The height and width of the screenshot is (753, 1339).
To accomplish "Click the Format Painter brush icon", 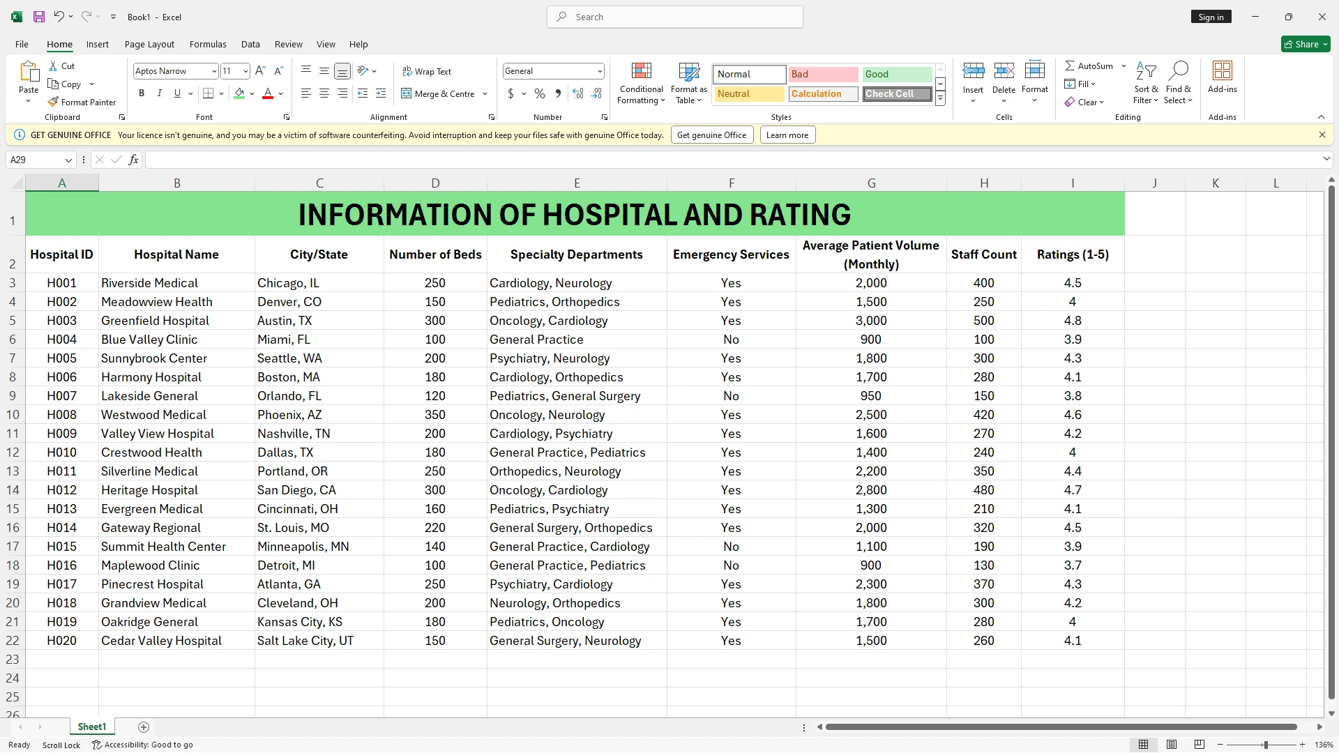I will 53,102.
